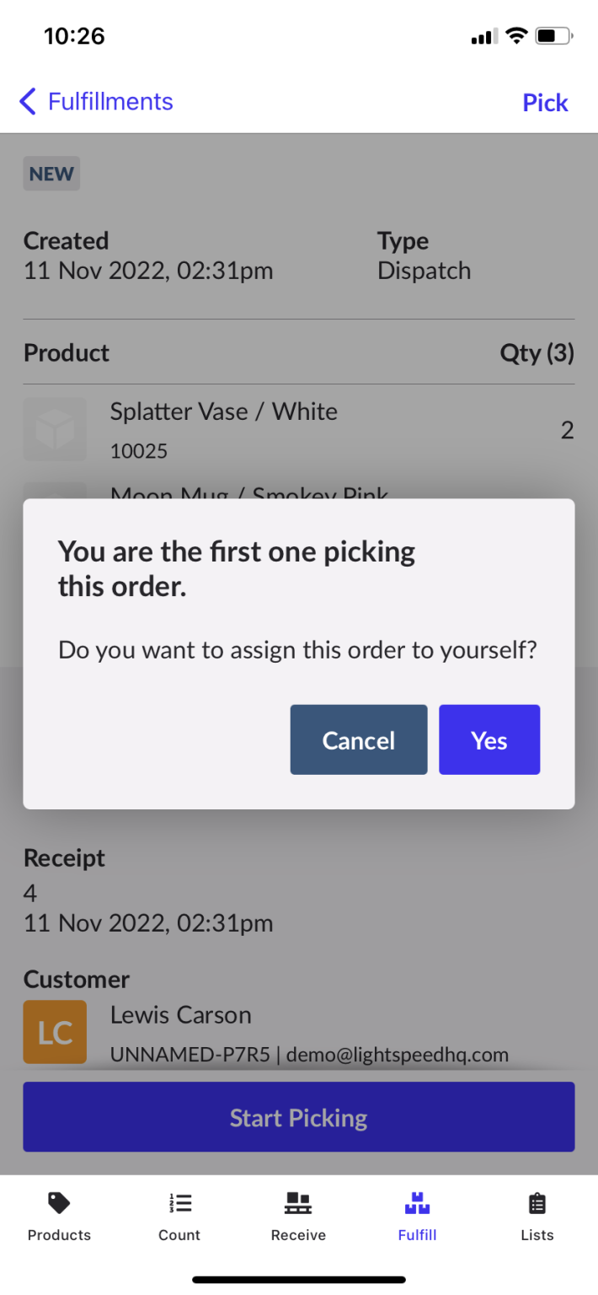Tap the NEW status badge
The height and width of the screenshot is (1295, 598).
click(51, 174)
